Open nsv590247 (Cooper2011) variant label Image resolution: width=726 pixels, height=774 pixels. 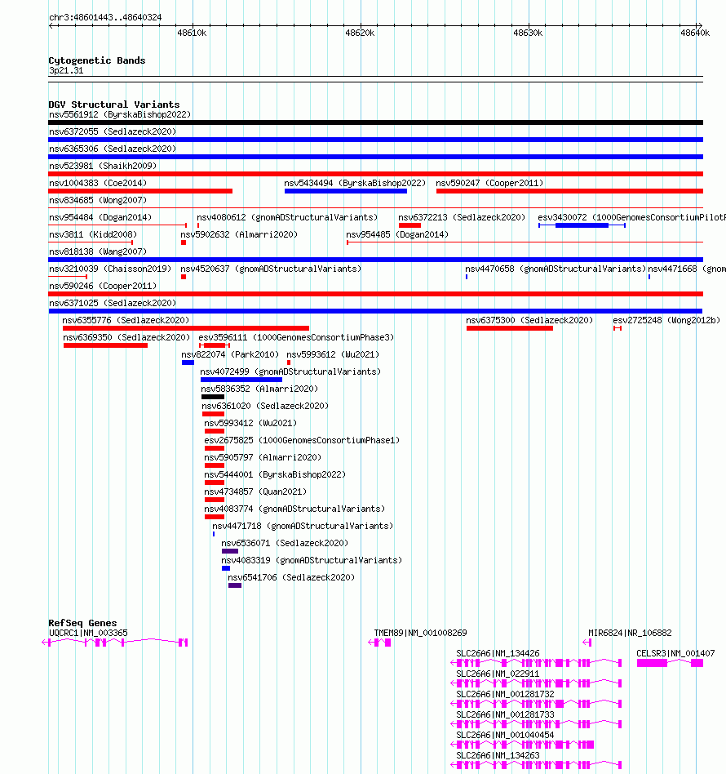(489, 183)
